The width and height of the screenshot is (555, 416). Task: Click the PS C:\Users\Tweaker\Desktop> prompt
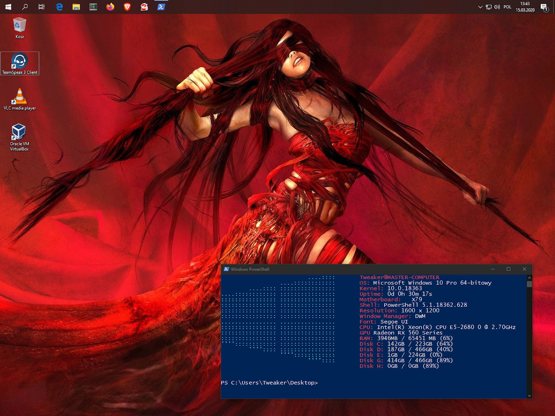click(269, 383)
